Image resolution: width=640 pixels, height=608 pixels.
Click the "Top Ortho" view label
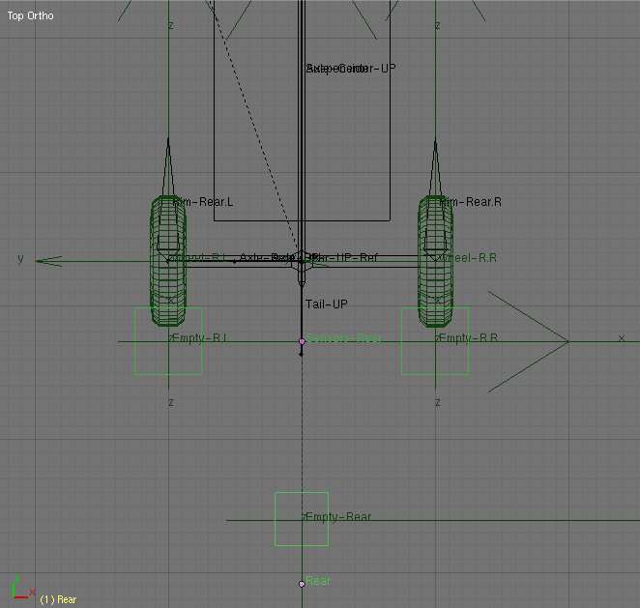31,15
